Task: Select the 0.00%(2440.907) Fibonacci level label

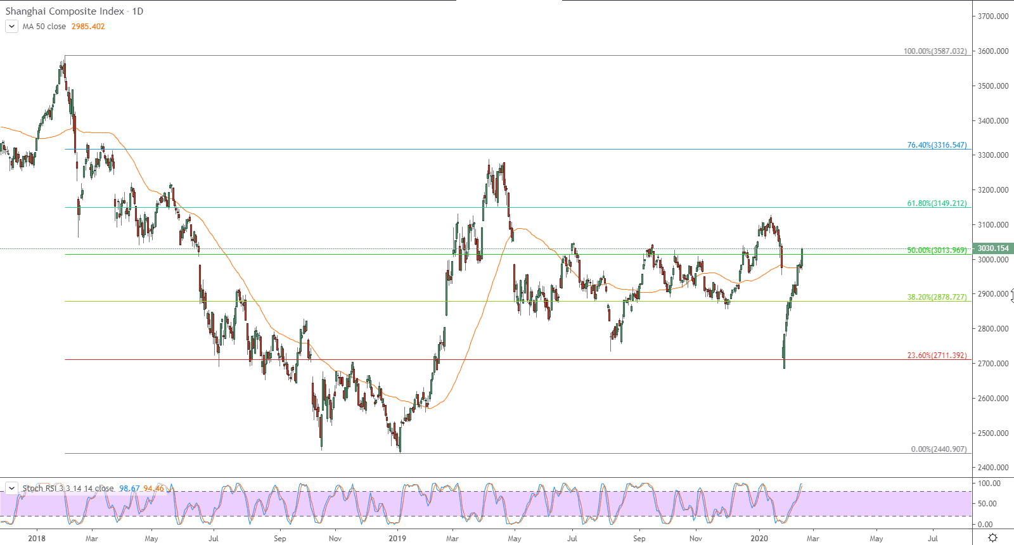Action: coord(939,449)
